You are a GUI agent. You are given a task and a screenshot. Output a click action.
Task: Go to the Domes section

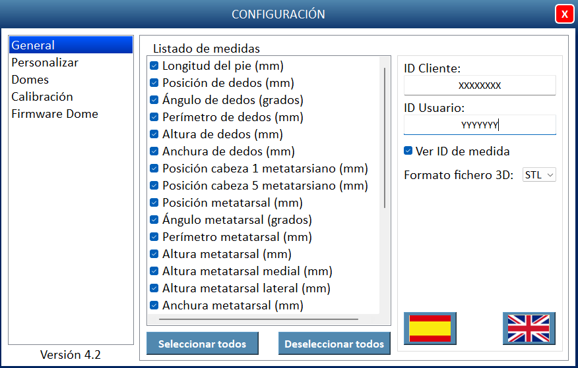click(x=30, y=80)
